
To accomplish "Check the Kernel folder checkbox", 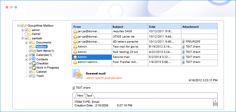I will click(26, 34).
